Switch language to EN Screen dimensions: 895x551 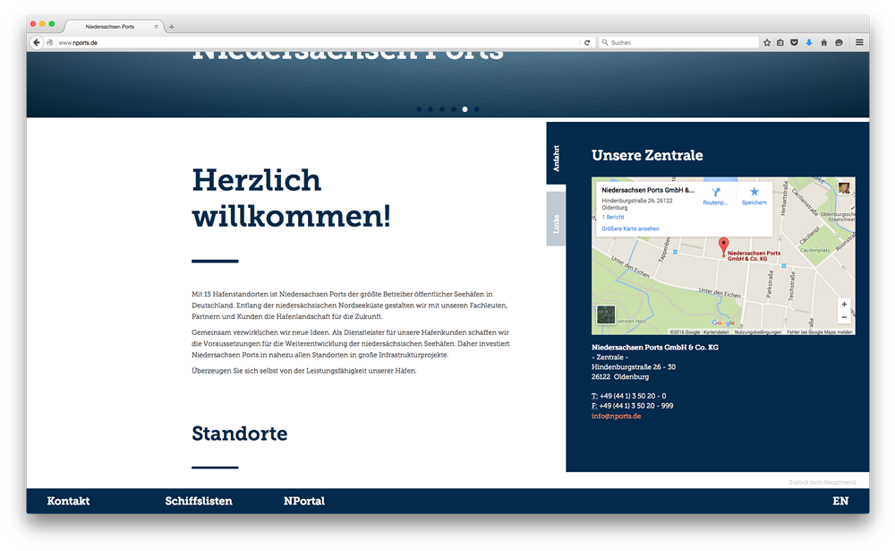tap(840, 501)
